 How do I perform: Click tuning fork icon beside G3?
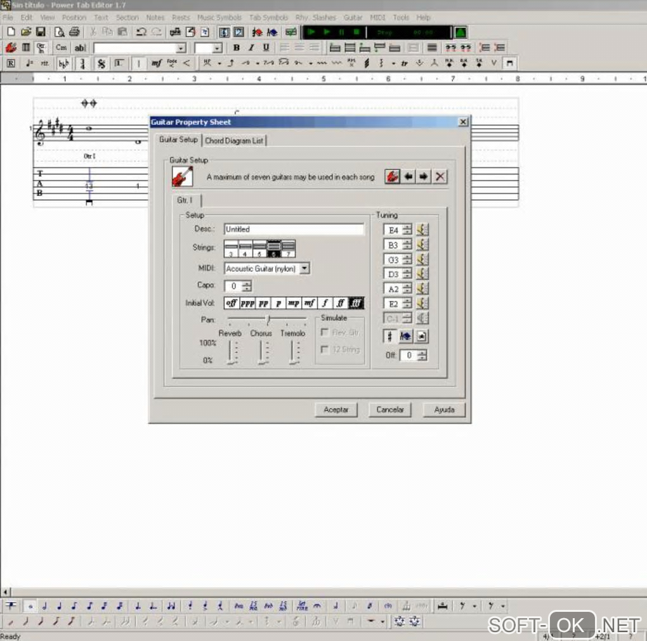click(x=422, y=259)
